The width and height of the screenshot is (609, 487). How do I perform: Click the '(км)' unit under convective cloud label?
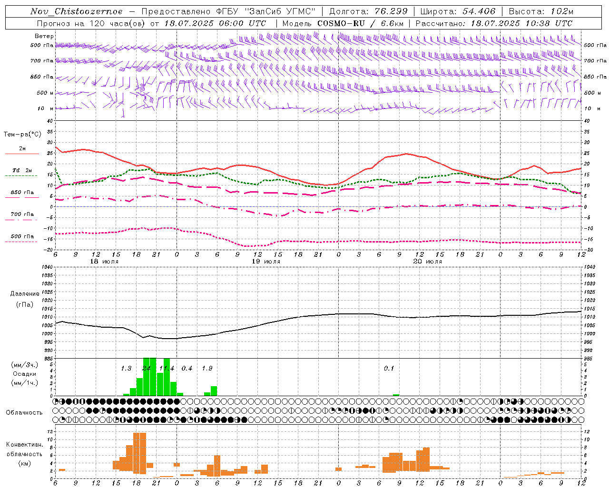tap(24, 463)
